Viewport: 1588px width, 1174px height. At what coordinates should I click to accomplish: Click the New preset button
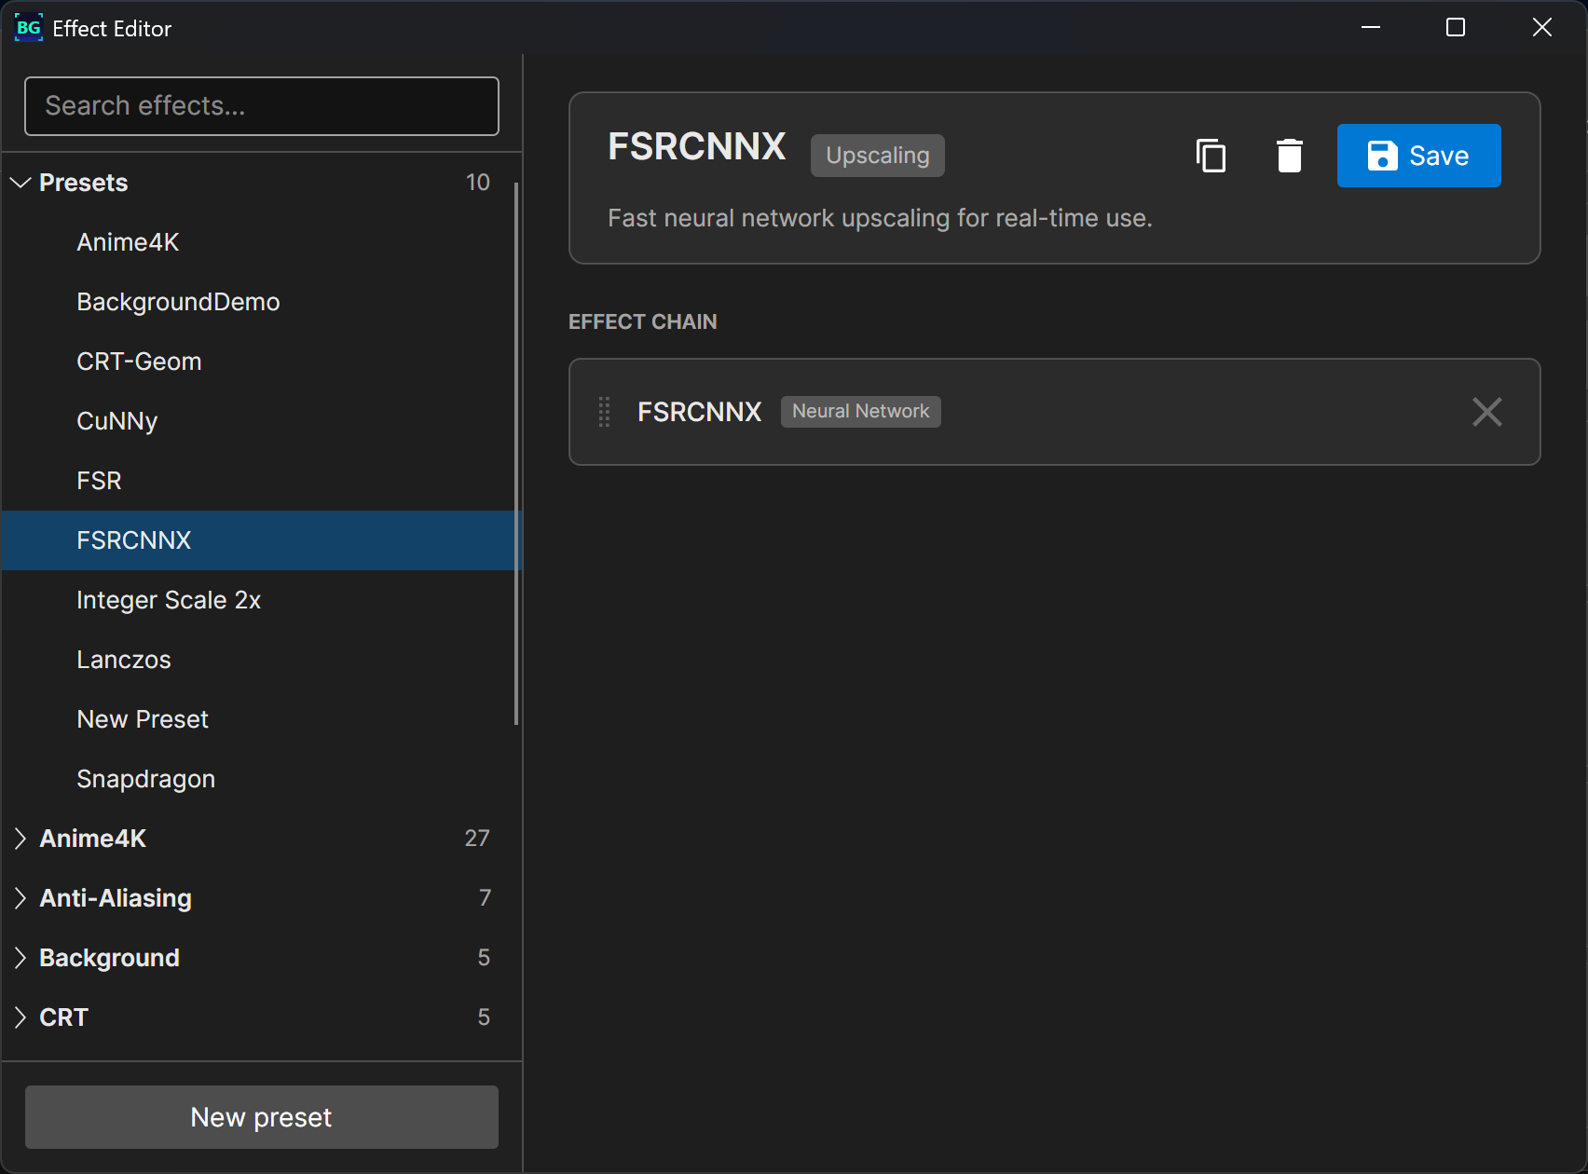[262, 1117]
